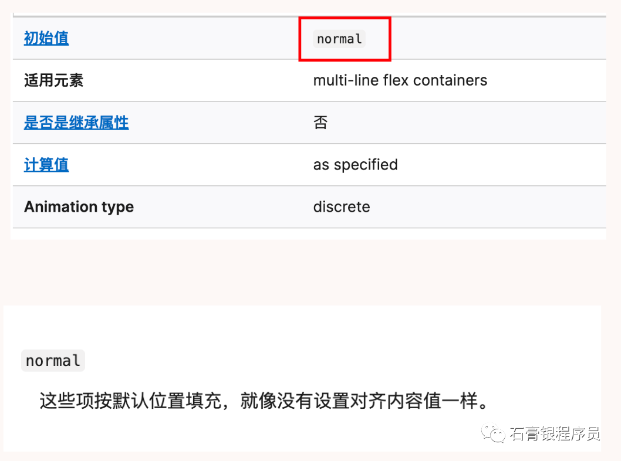
Task: Open the 初始值 link
Action: [46, 38]
